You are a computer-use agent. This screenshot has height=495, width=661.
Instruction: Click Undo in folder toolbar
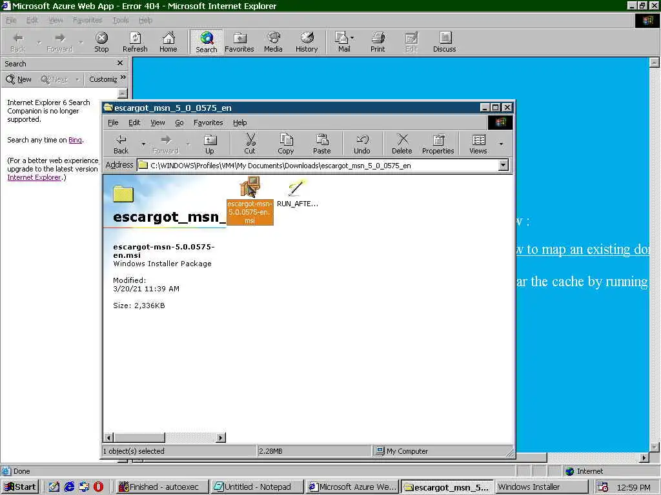pyautogui.click(x=361, y=144)
